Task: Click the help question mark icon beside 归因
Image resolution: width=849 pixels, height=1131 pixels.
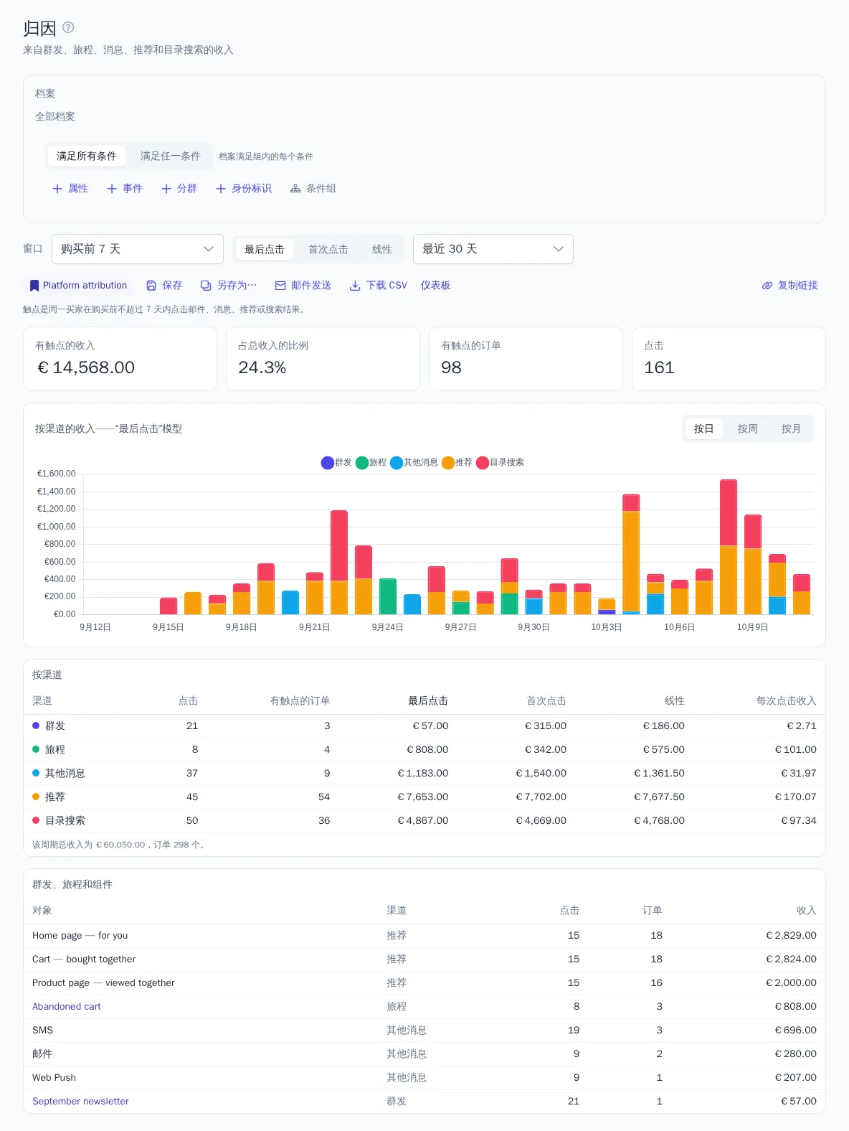Action: tap(68, 27)
